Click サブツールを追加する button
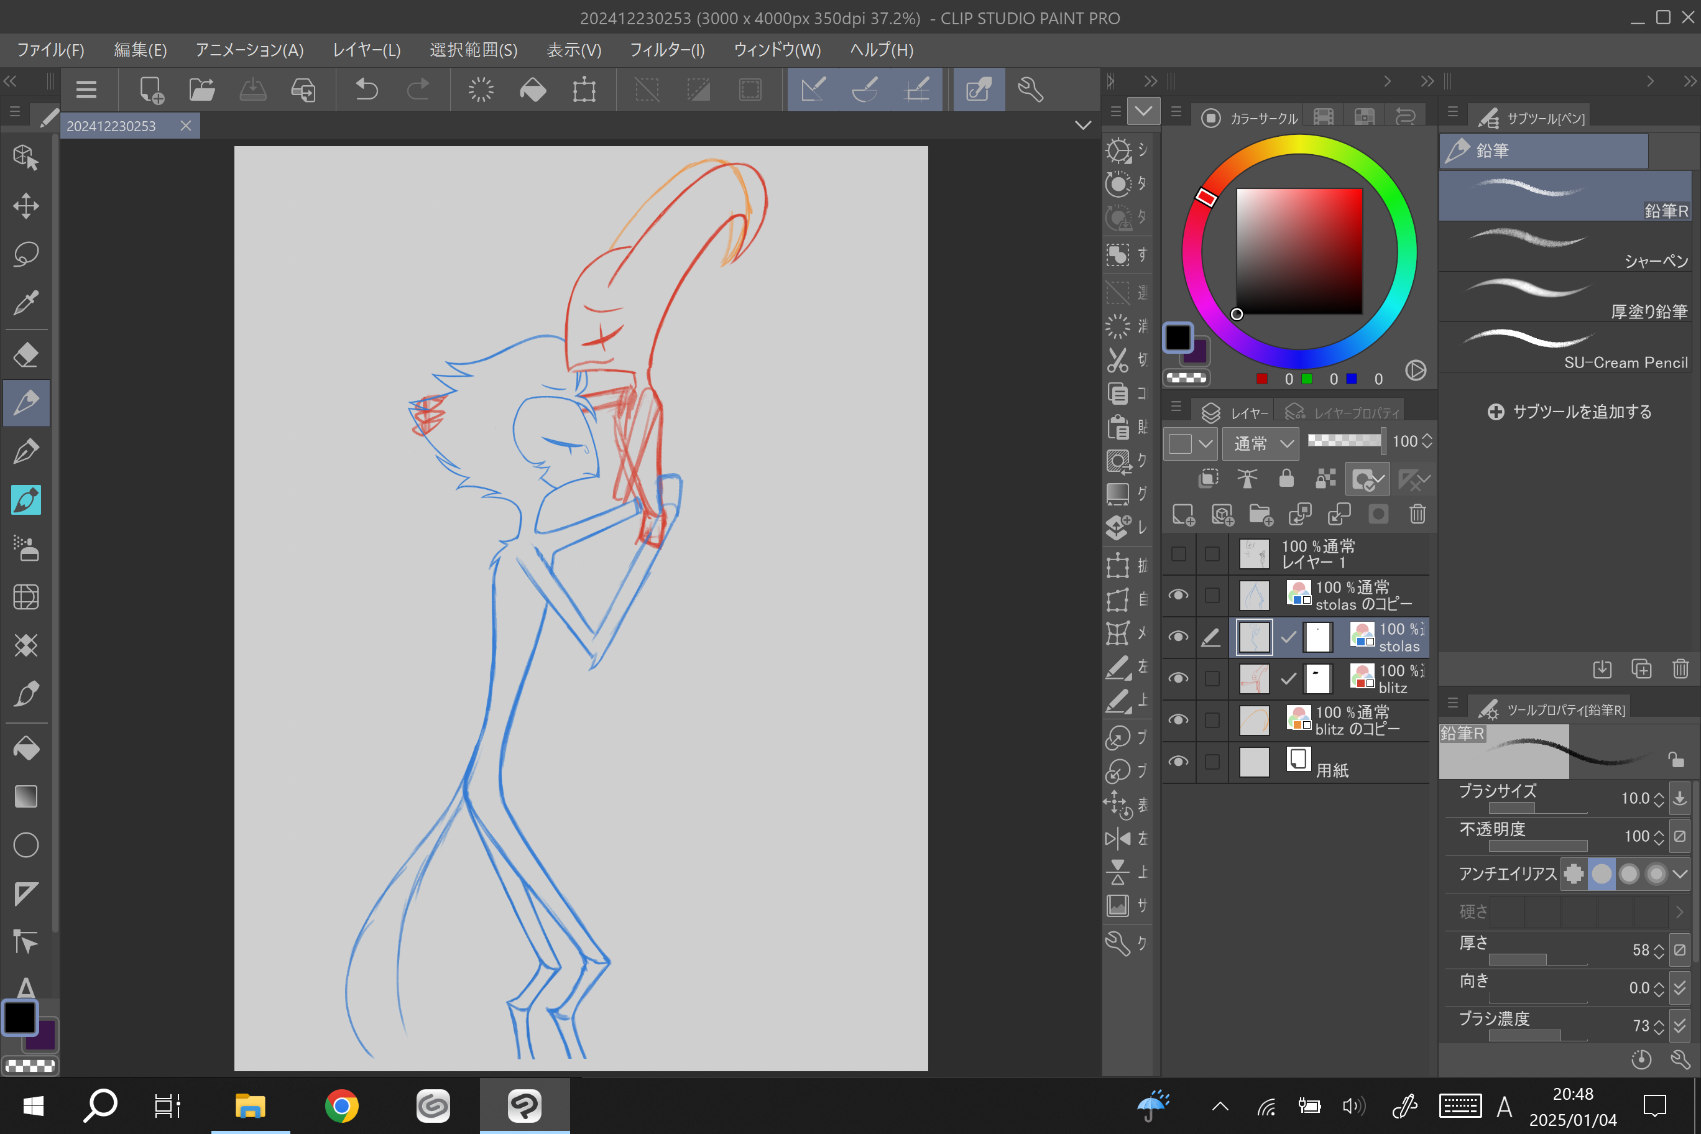1701x1134 pixels. 1570,412
